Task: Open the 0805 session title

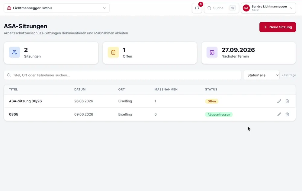Action: coord(14,114)
